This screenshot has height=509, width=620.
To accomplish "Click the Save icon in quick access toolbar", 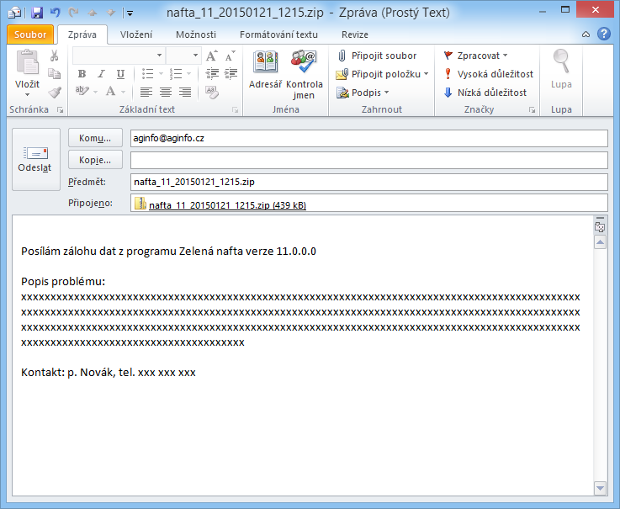I will 37,13.
